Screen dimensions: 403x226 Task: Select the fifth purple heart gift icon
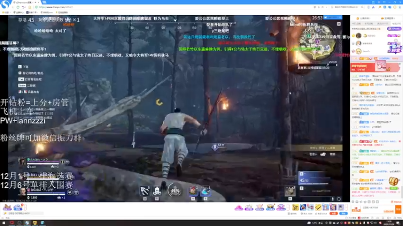[x=281, y=207]
